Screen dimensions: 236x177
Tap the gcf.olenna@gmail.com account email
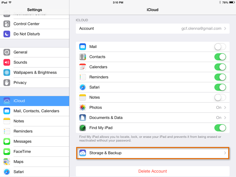coord(201,28)
